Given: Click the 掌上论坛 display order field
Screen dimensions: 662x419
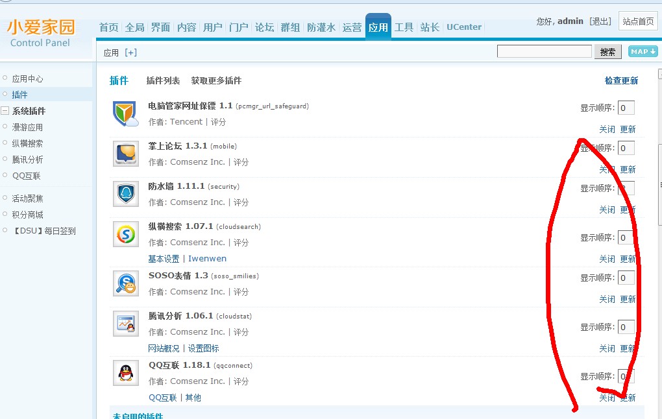Looking at the screenshot, I should (x=626, y=148).
